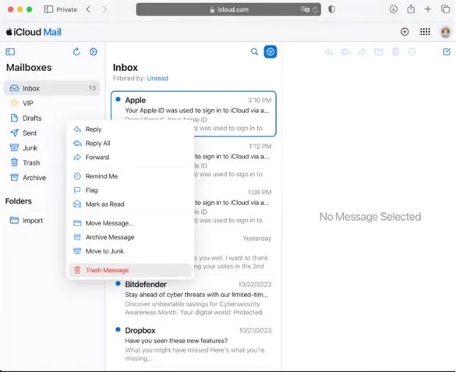Click the iCloud Mail logo
Viewport: 456px width, 372px height.
[34, 32]
